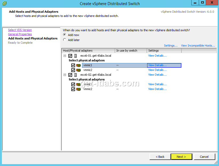Image resolution: width=219 pixels, height=166 pixels.
Task: Click the network adapter icon beside vmnic1 under esxi6-01
Action: click(79, 65)
